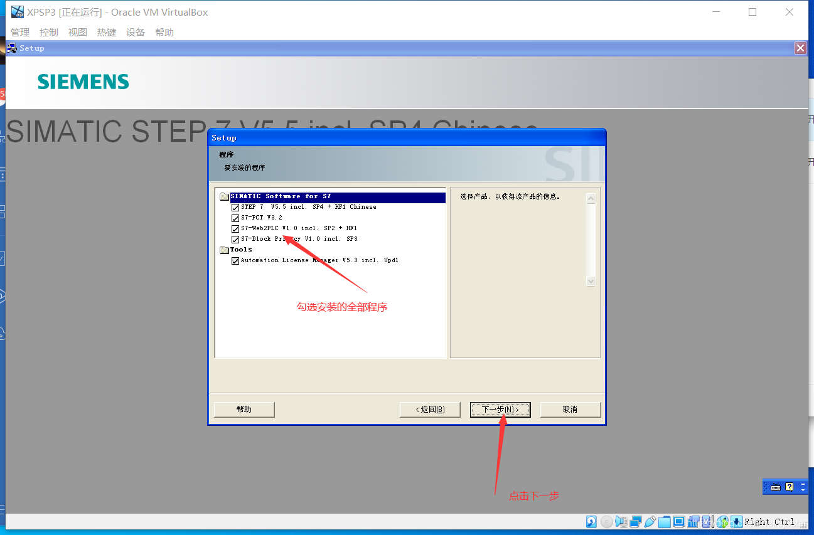Screen dimensions: 814x535
Task: Click the description panel scrollbar track
Action: coord(591,240)
